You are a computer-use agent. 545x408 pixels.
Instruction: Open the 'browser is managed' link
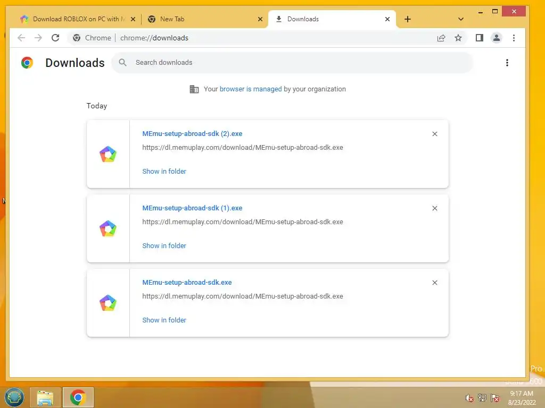point(251,89)
